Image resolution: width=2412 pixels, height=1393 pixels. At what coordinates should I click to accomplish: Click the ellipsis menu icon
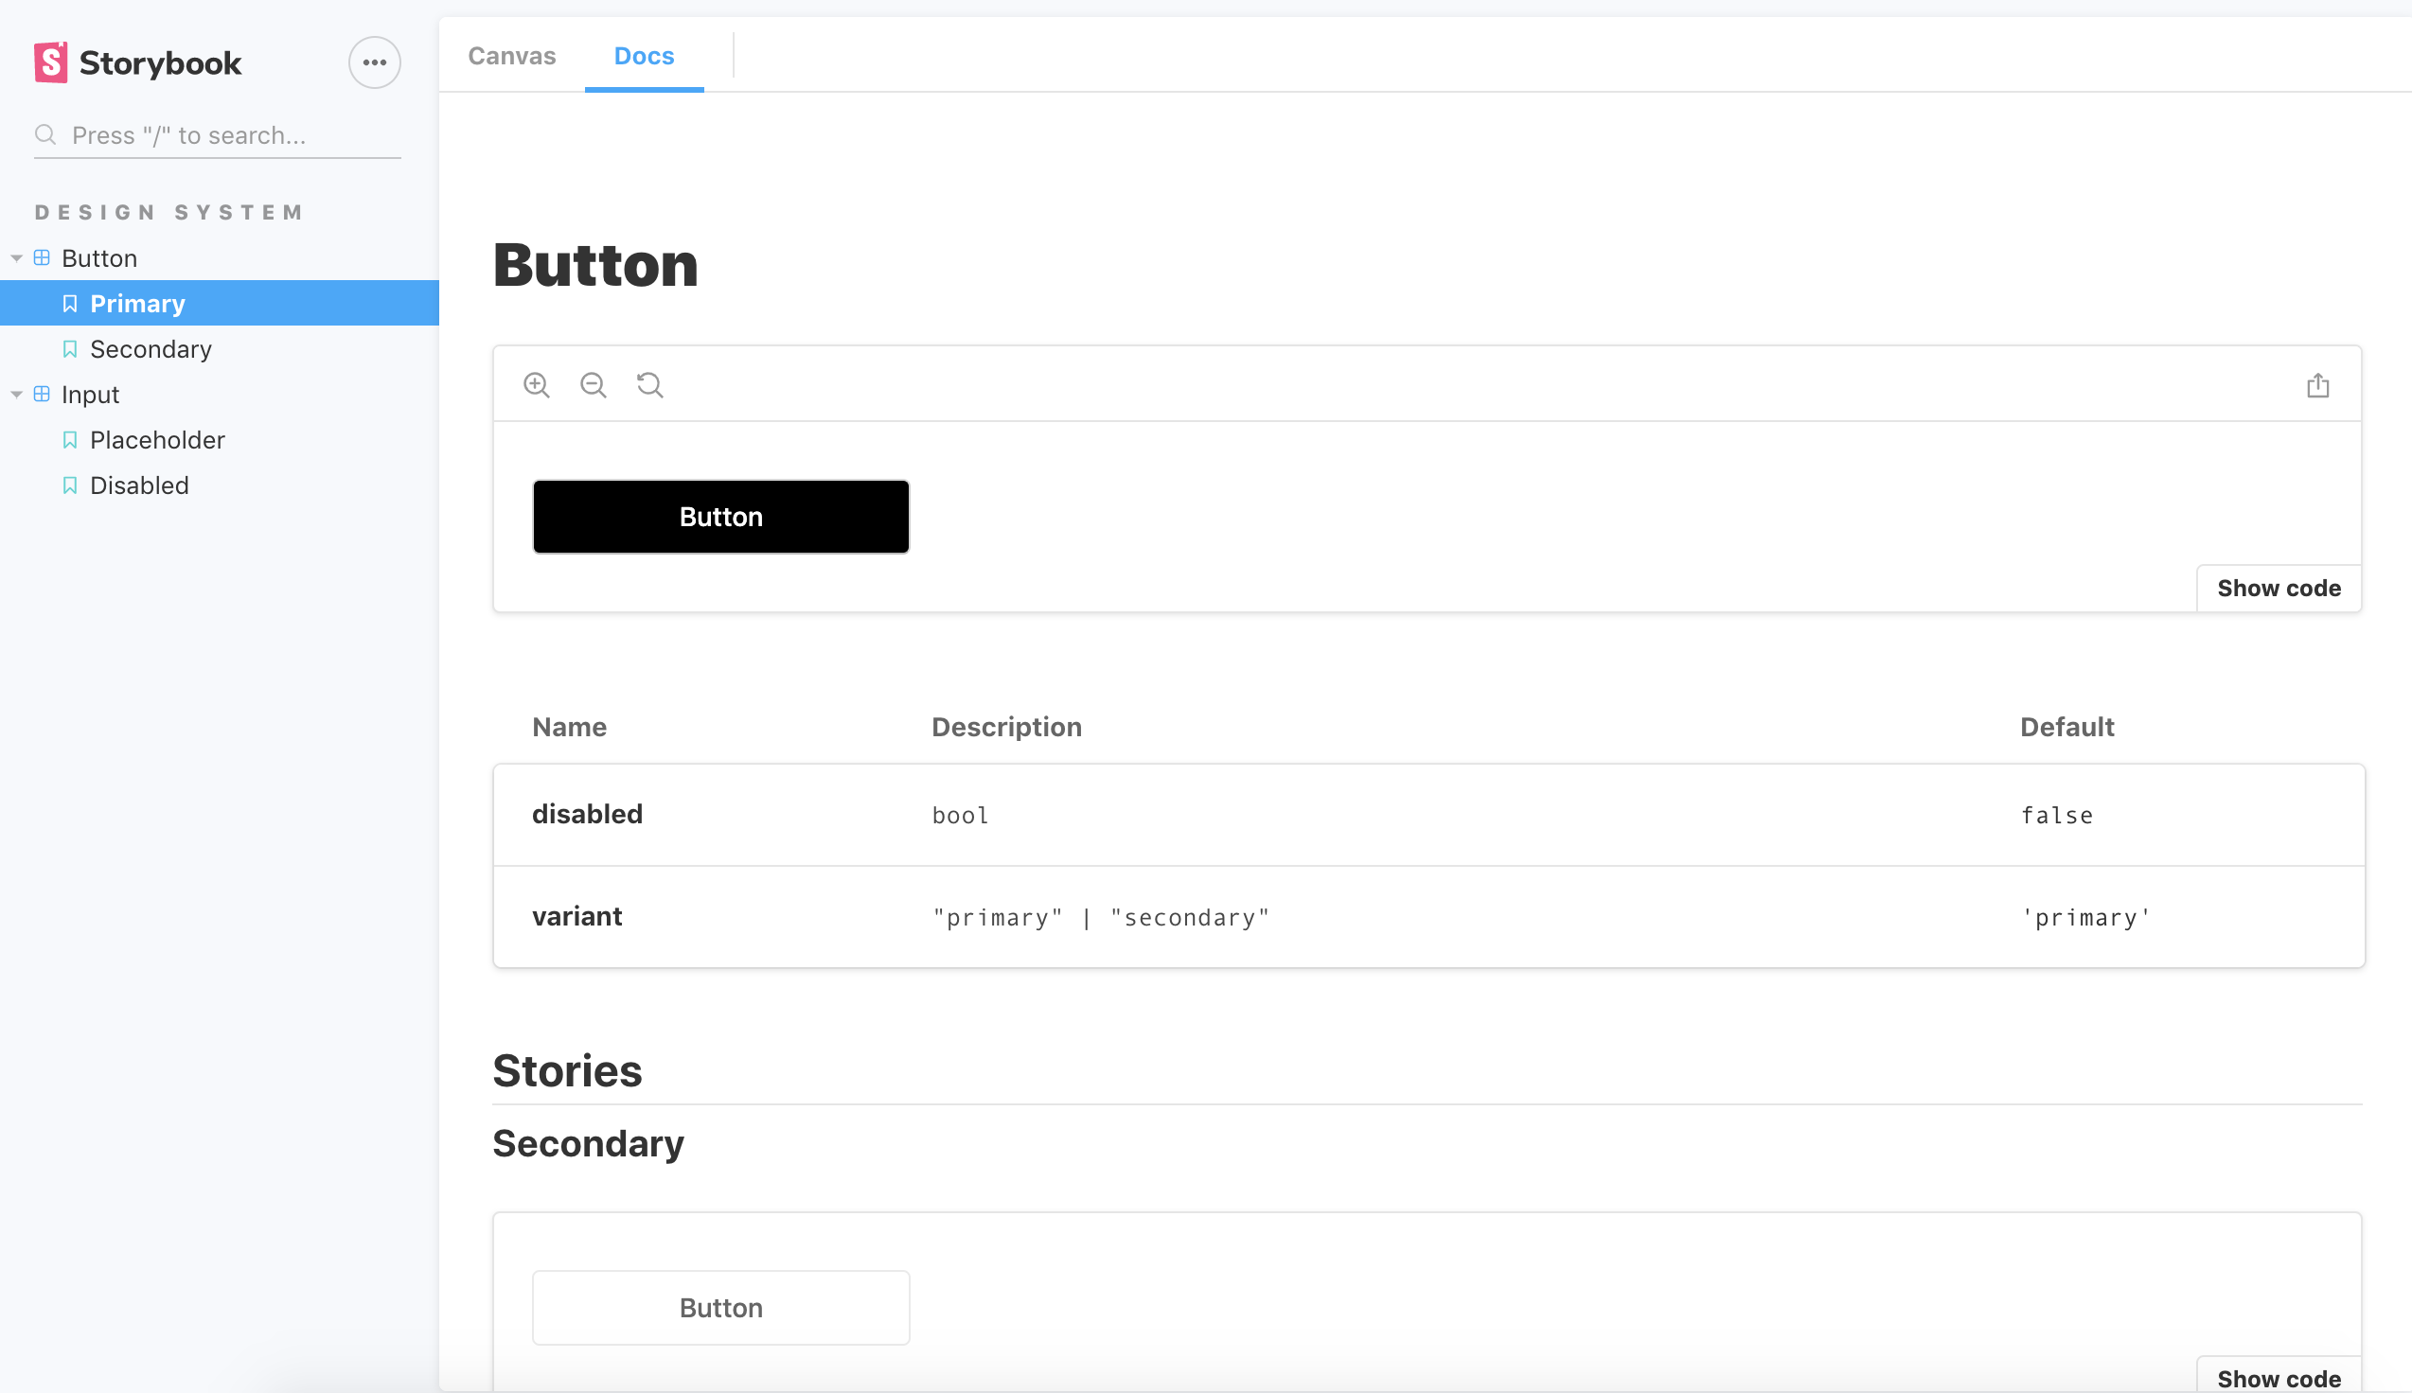373,62
